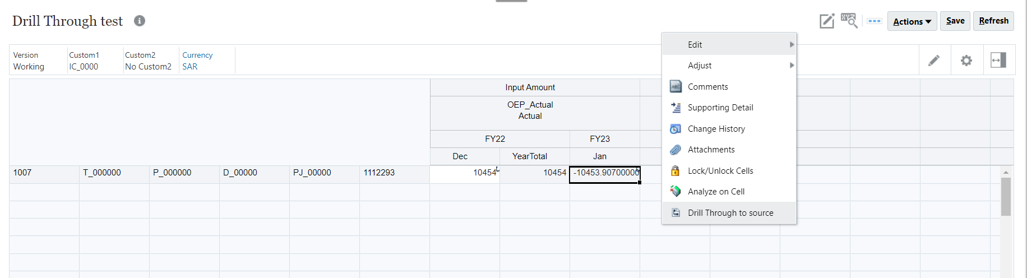The image size is (1027, 278).
Task: Click the magnifier grid search icon
Action: click(849, 21)
